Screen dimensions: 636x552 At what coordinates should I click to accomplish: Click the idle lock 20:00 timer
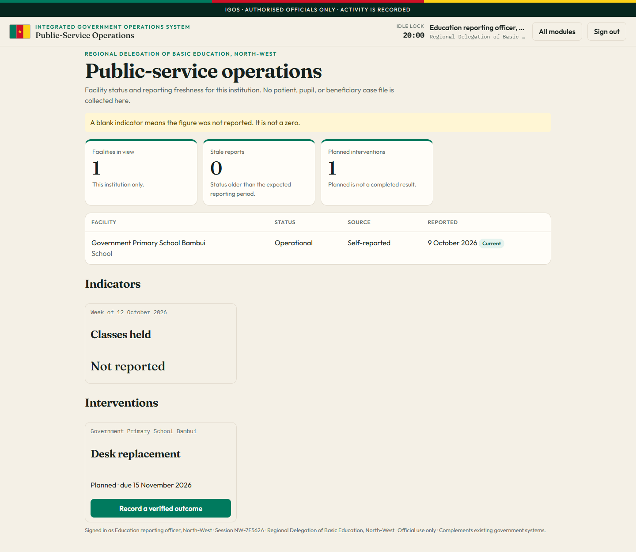(413, 35)
